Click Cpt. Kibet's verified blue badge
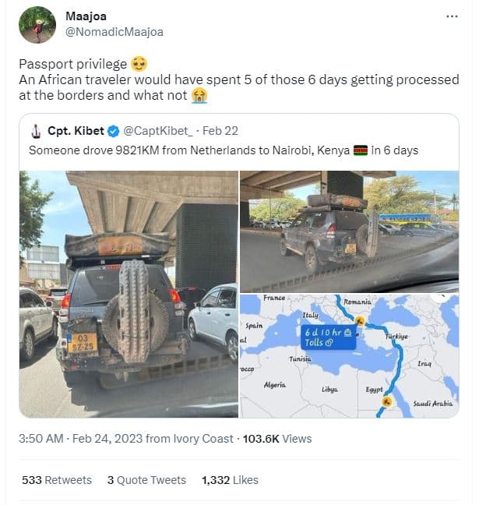This screenshot has width=479, height=505. (x=112, y=129)
